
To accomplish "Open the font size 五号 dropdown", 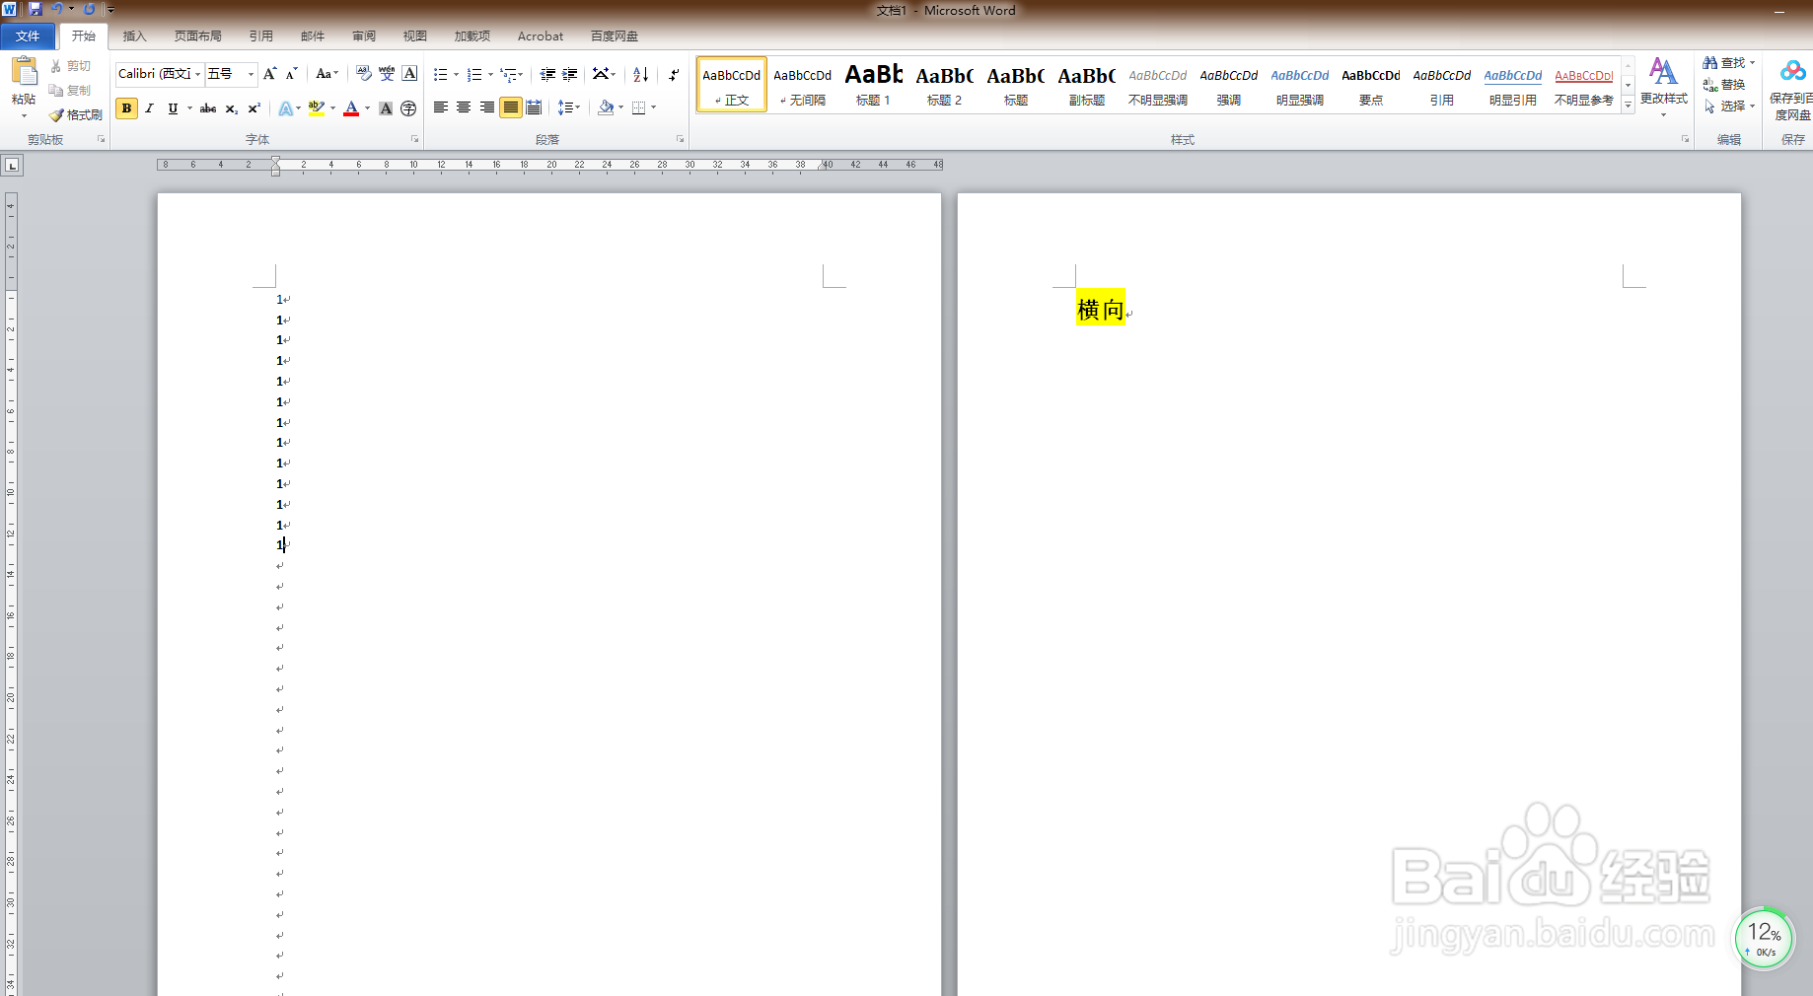I will click(x=251, y=74).
